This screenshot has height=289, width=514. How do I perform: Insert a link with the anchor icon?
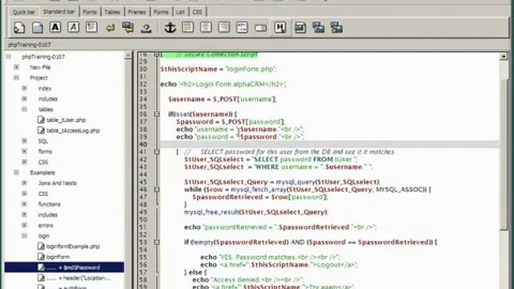click(169, 27)
